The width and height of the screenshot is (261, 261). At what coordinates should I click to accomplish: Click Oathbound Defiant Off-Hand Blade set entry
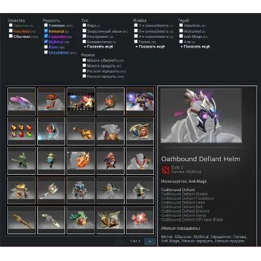[x=192, y=220]
